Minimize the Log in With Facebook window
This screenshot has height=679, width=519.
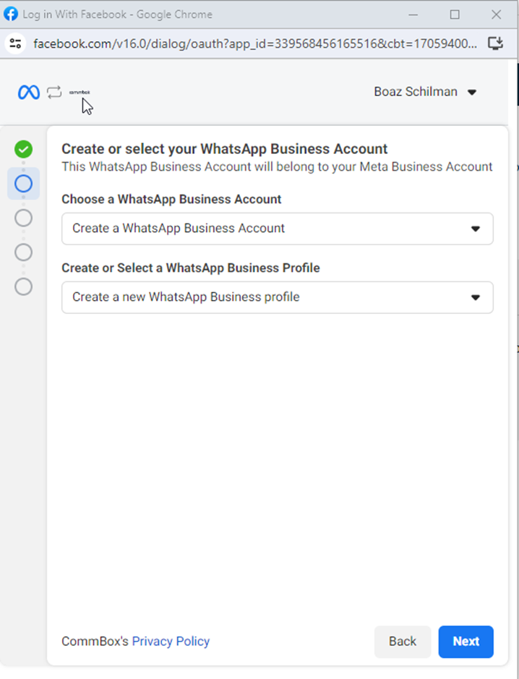tap(413, 14)
